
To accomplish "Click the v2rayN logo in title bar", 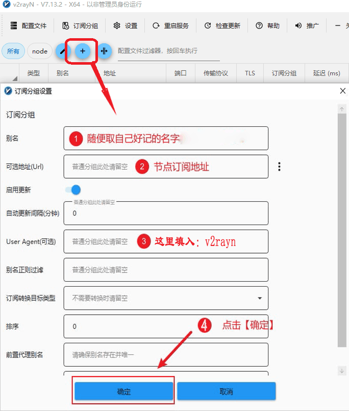I will [x=6, y=5].
